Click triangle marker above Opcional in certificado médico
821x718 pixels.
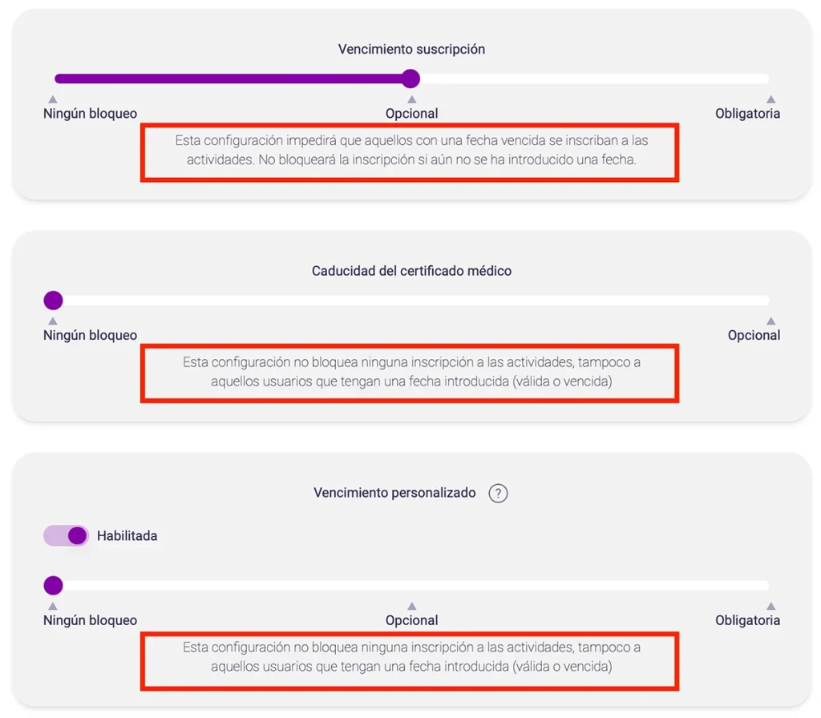[770, 321]
